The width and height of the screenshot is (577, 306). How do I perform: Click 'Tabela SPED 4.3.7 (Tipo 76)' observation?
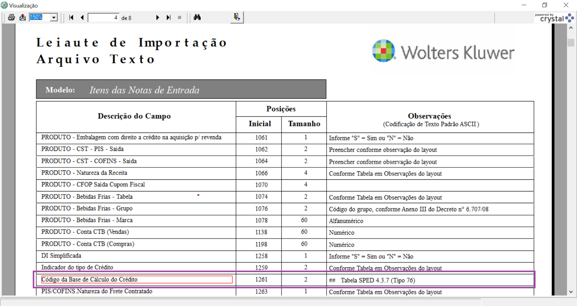point(378,280)
